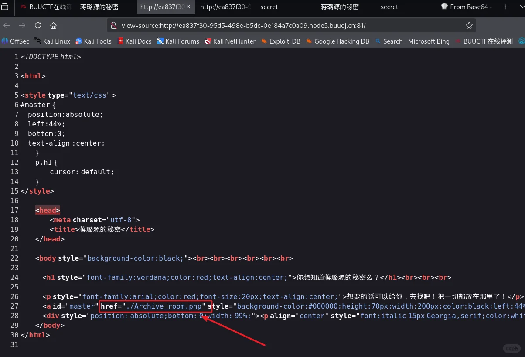The height and width of the screenshot is (357, 525).
Task: Click line number 31
Action: pyautogui.click(x=14, y=344)
